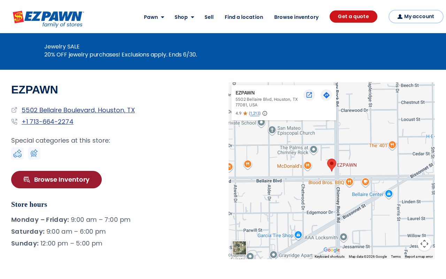Click the red EZPAWN map pin
The image size is (446, 279).
(332, 165)
